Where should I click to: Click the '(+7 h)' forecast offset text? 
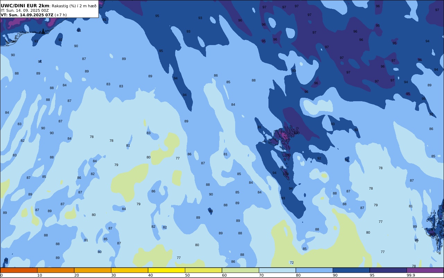pyautogui.click(x=61, y=15)
